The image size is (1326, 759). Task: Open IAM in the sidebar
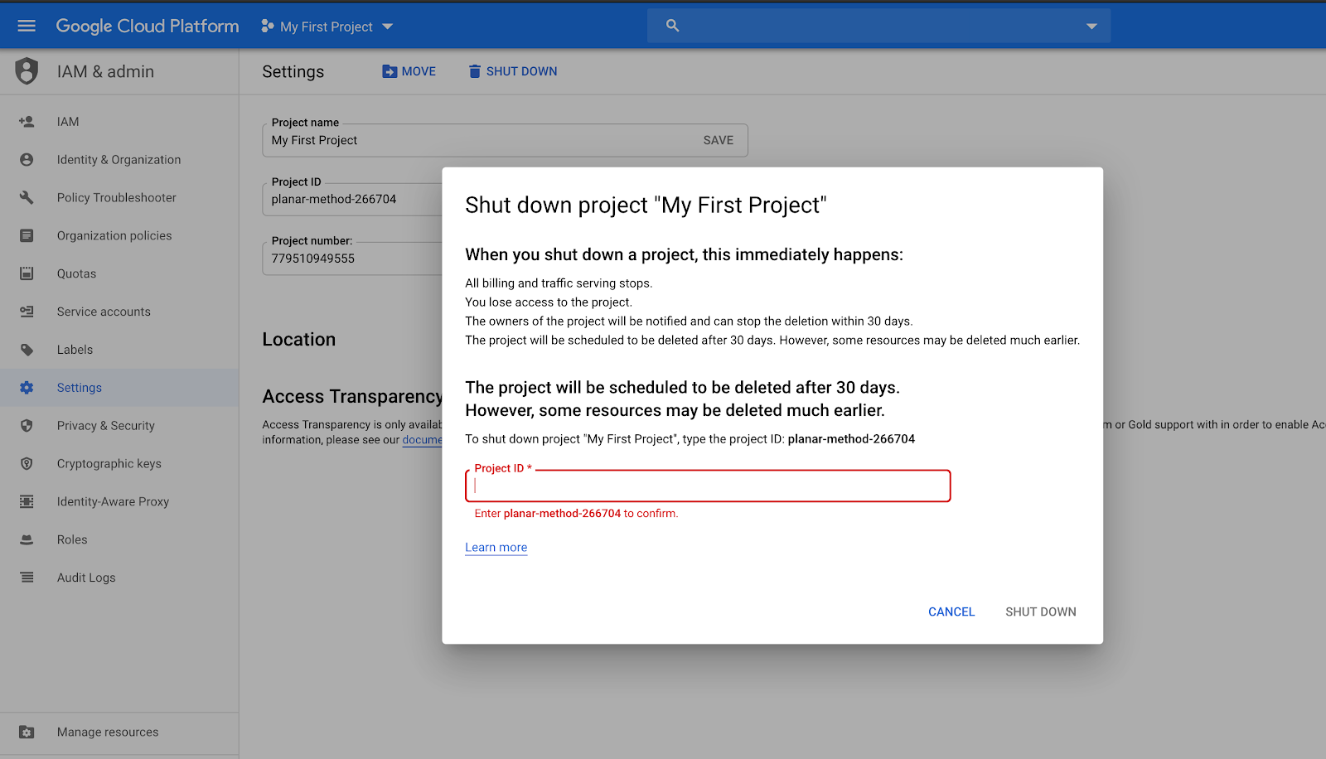click(x=119, y=122)
